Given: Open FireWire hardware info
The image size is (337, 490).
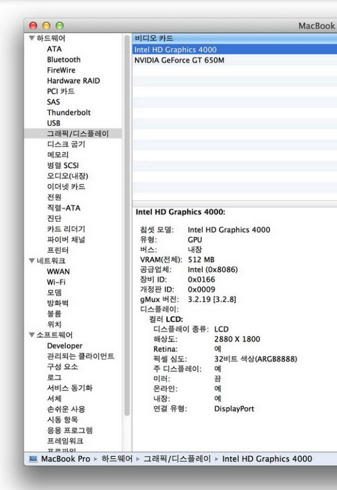Looking at the screenshot, I should [x=61, y=70].
